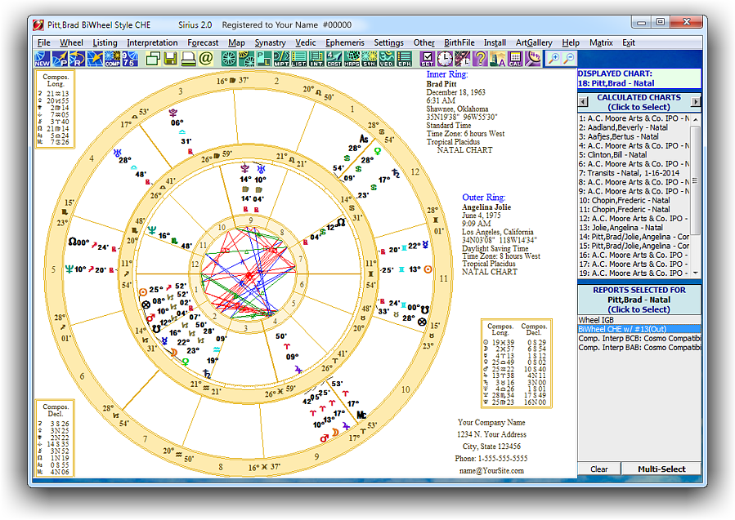
Task: Select 'Comp. Interp BAB: Cosmo Compatibi' report
Action: 639,347
